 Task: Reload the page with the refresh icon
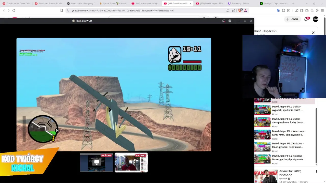(x=14, y=10)
